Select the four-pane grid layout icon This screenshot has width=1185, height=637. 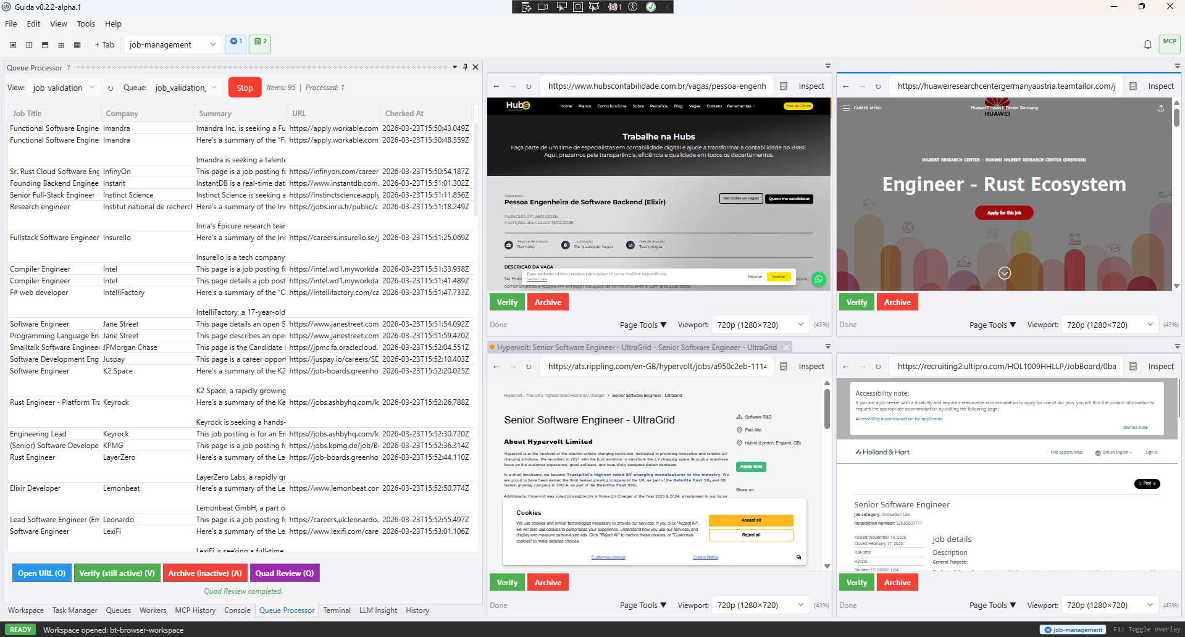[x=61, y=45]
